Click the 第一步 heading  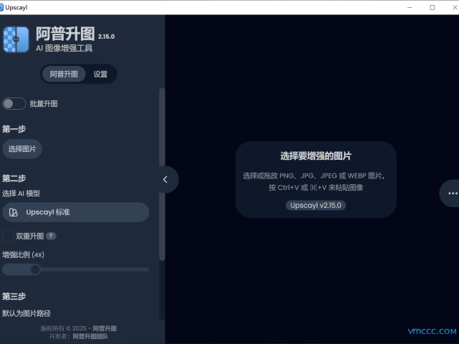[14, 129]
